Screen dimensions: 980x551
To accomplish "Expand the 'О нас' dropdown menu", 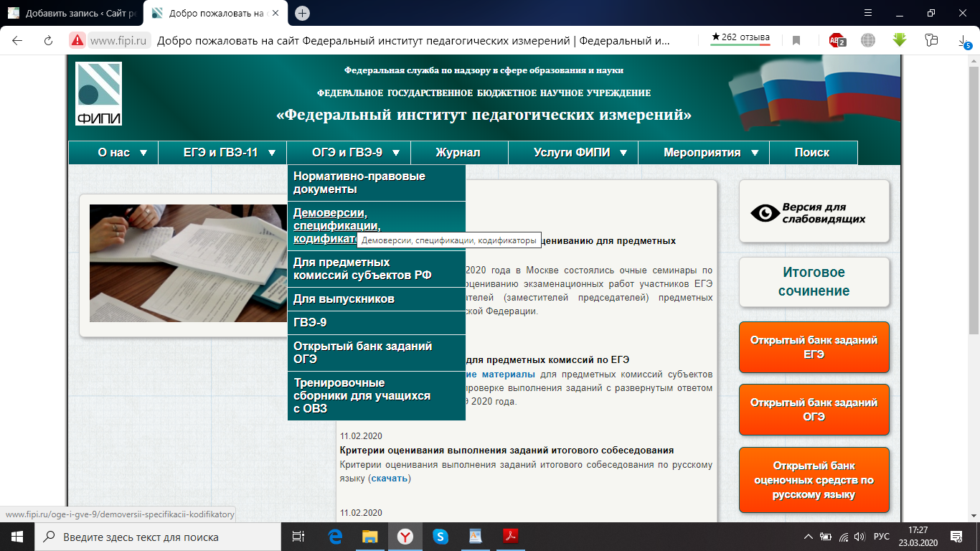I will tap(123, 153).
